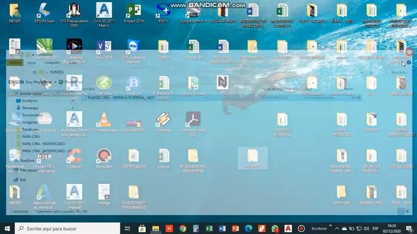Open the NEISER user folder in the top row
417x234 pixels.
tap(14, 13)
